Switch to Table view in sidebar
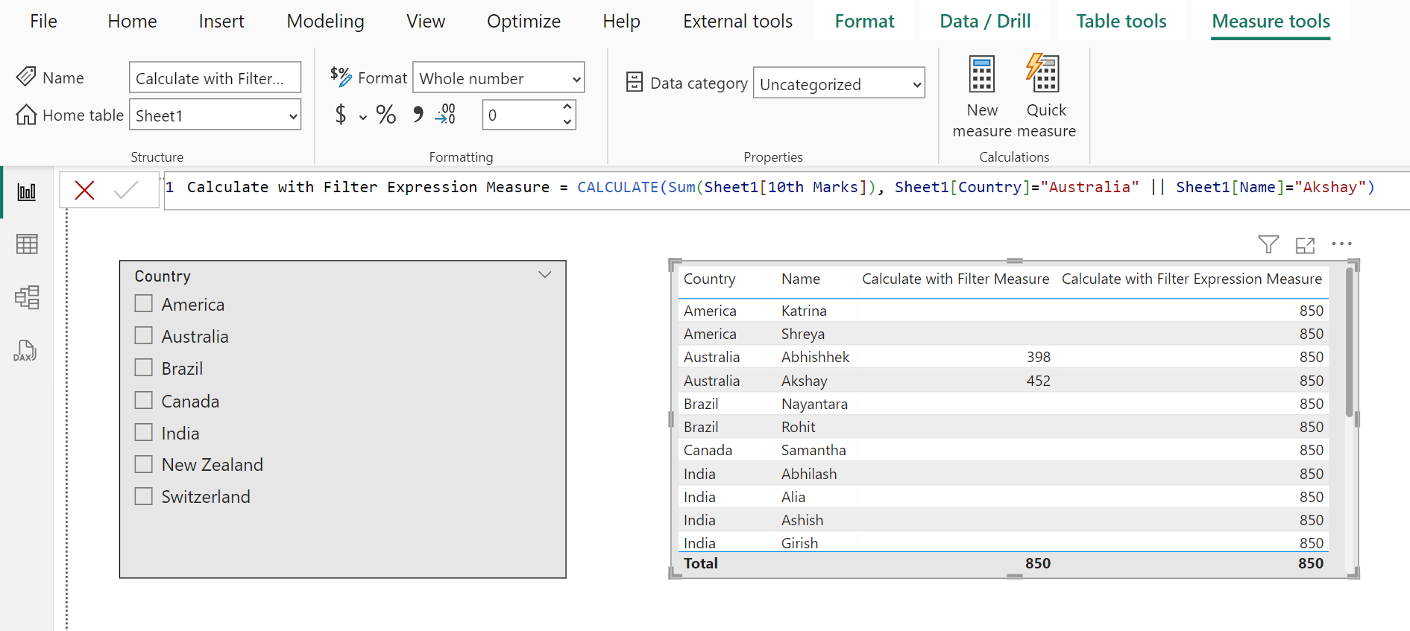Screen dimensions: 1410x631 27,244
